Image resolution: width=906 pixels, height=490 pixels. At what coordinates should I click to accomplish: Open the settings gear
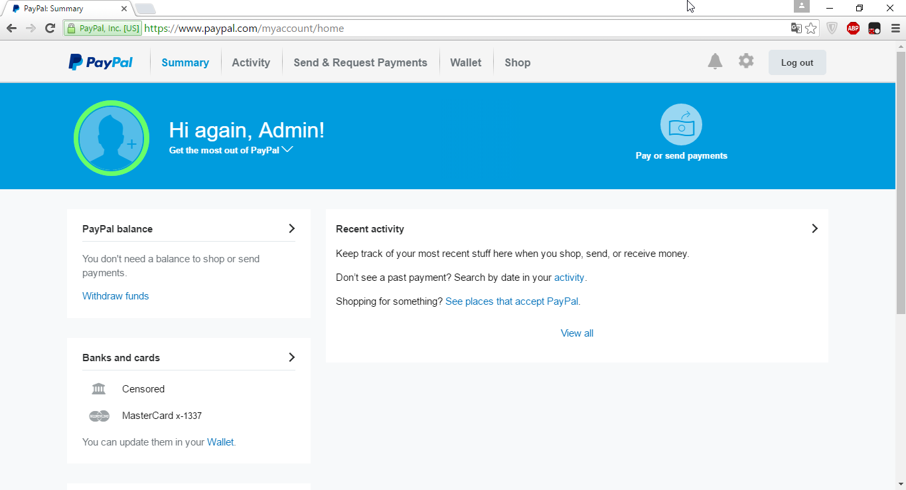tap(746, 60)
